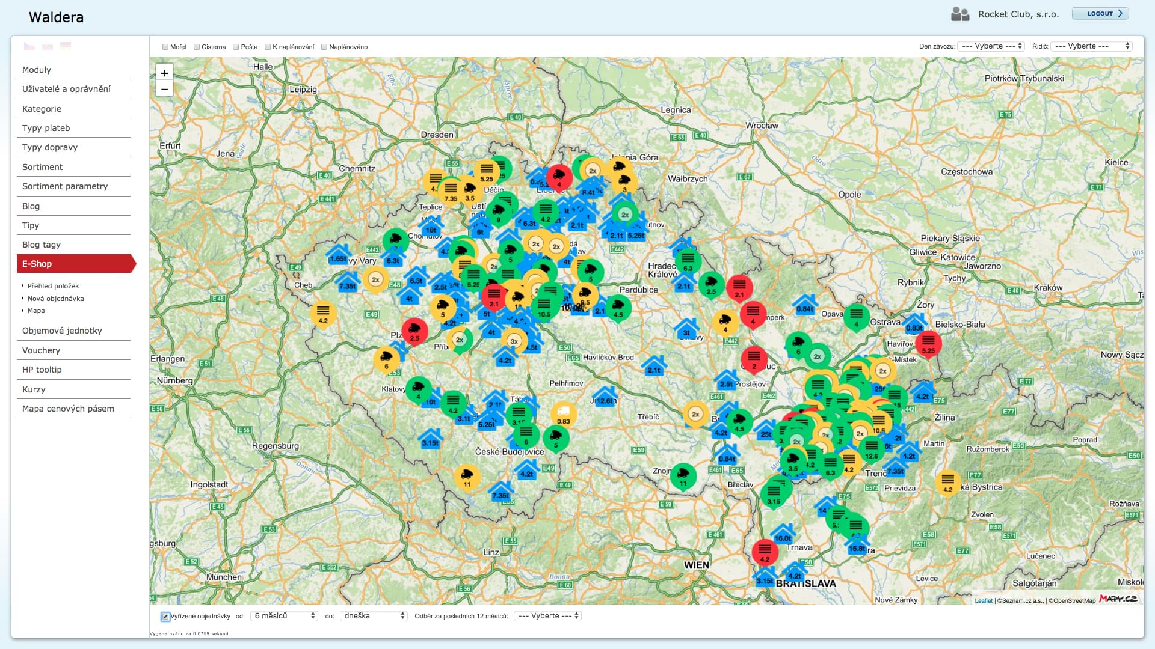The image size is (1155, 649).
Task: Open the blue 18t house marker
Action: [431, 225]
